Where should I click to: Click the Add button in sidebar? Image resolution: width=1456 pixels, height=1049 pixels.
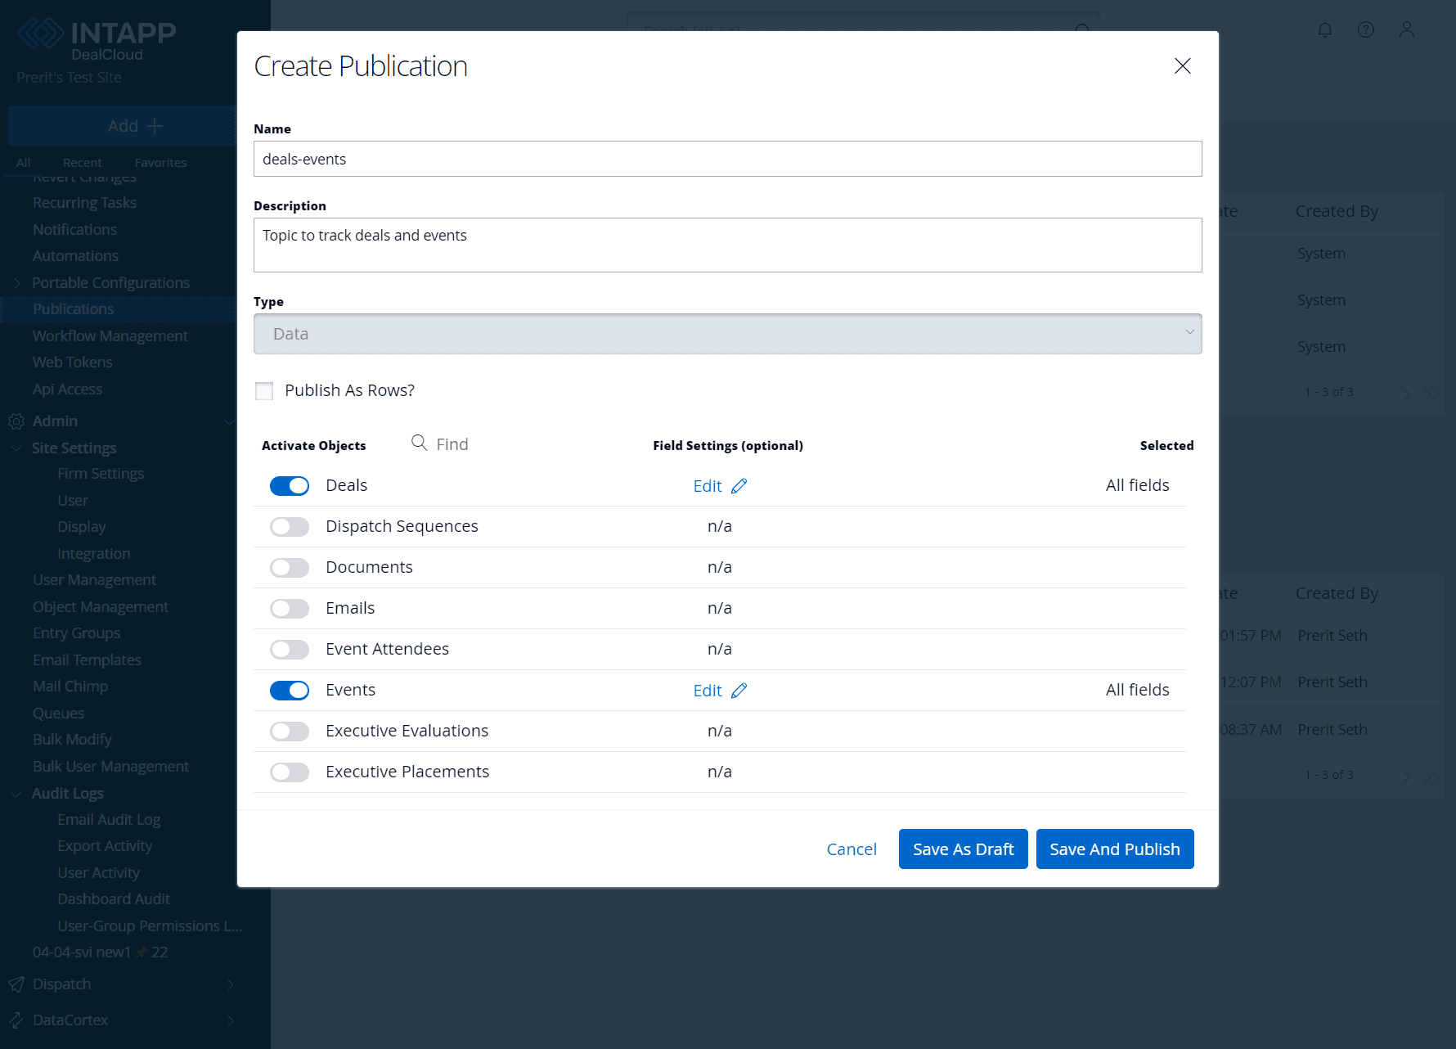135,126
